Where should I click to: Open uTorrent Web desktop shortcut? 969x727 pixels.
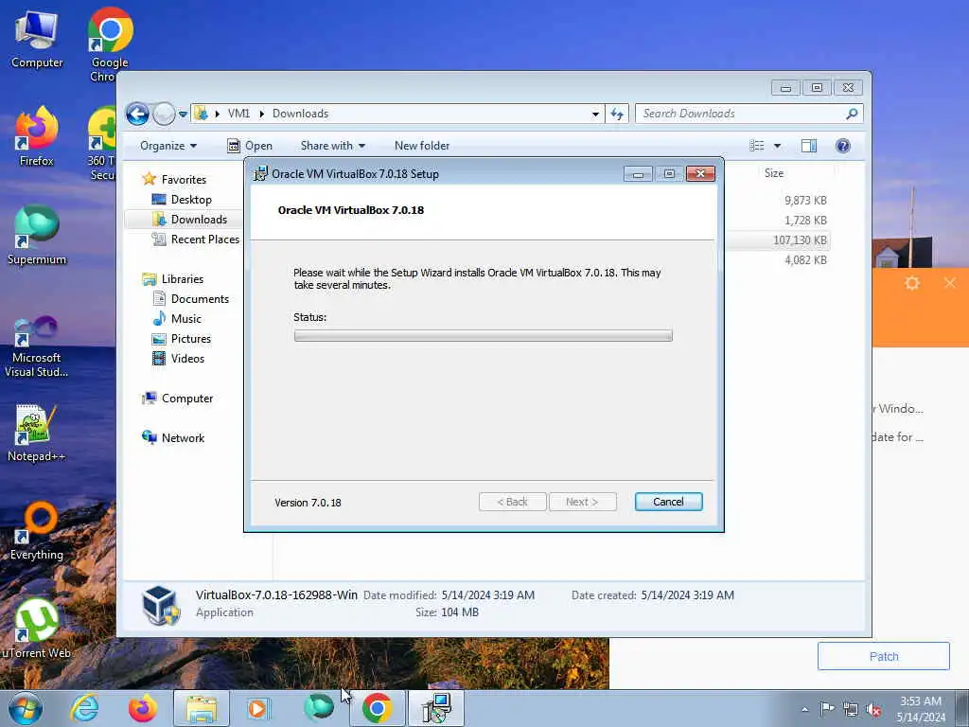tap(37, 629)
